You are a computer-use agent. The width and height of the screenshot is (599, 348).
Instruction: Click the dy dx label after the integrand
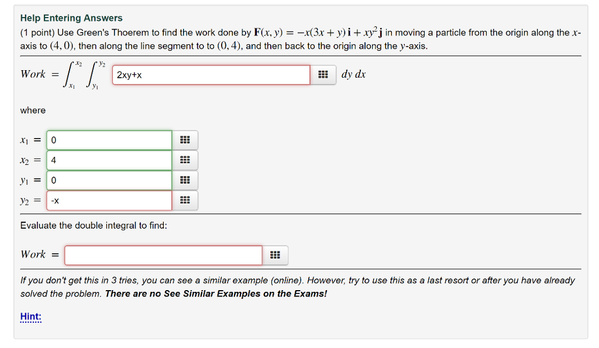tap(353, 74)
